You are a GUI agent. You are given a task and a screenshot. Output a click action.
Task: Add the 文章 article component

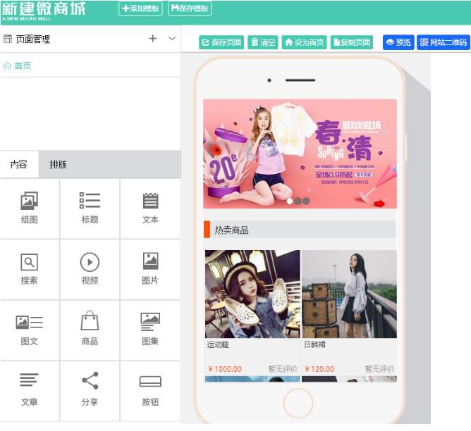[30, 391]
